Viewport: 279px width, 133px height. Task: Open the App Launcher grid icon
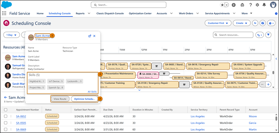click(x=4, y=13)
